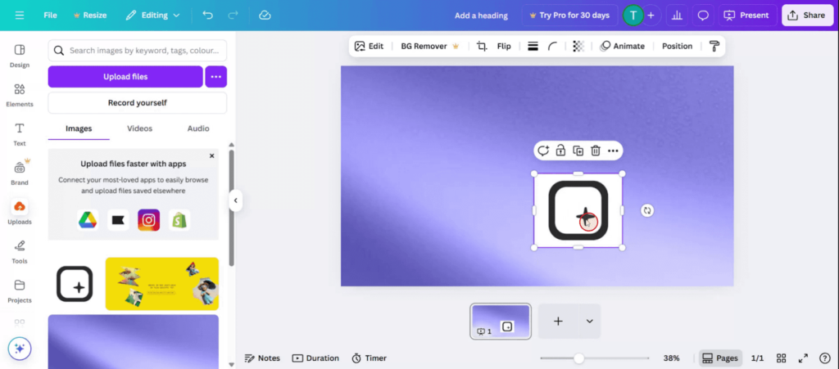Open more upload options next to Upload files

pos(215,77)
